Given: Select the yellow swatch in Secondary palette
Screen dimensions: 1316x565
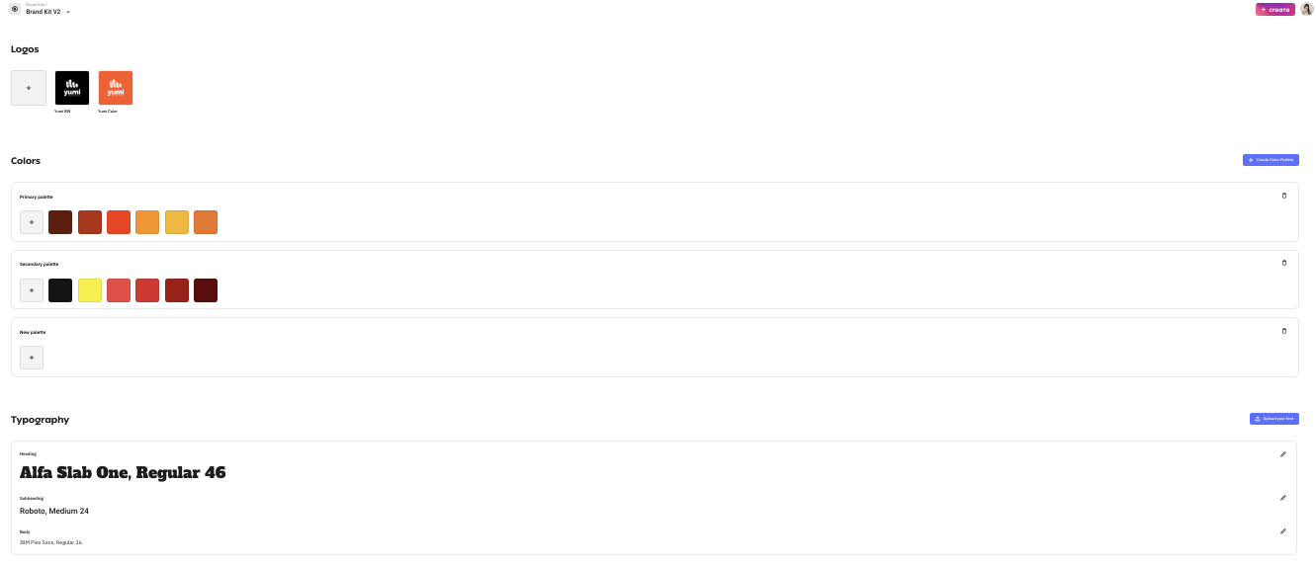Looking at the screenshot, I should [90, 290].
